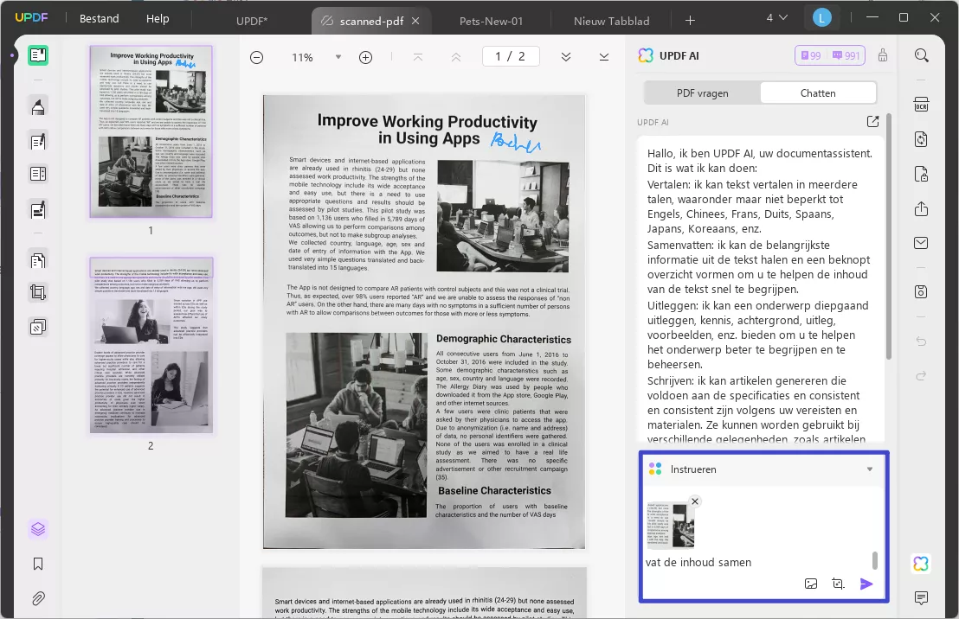Click the zoom in plus button
The height and width of the screenshot is (619, 959).
[365, 57]
